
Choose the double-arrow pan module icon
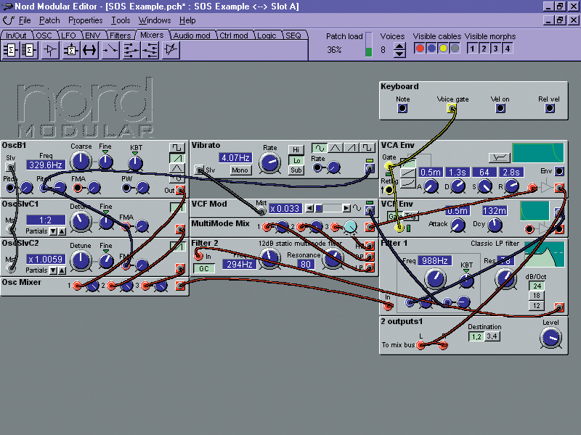pos(89,50)
